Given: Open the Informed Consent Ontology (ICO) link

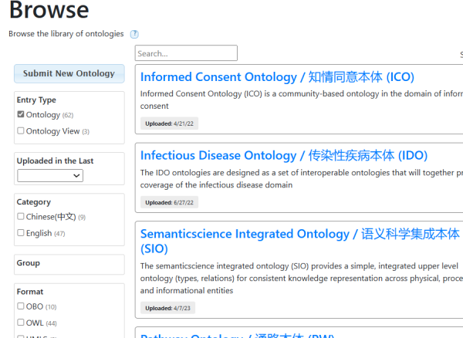Looking at the screenshot, I should coord(277,77).
